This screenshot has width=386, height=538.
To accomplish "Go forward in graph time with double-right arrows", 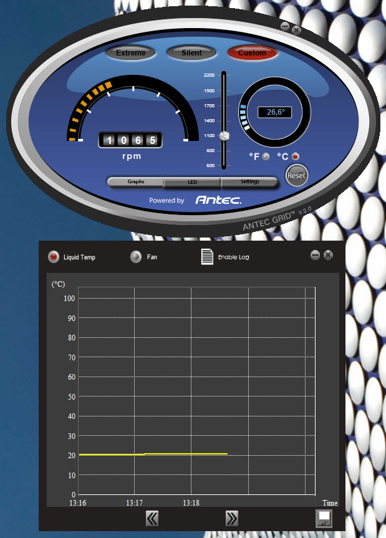I will point(231,519).
